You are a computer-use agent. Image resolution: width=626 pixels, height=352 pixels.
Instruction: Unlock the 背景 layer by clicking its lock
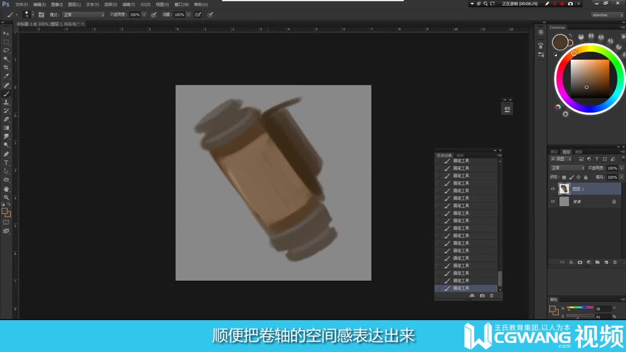coord(614,201)
